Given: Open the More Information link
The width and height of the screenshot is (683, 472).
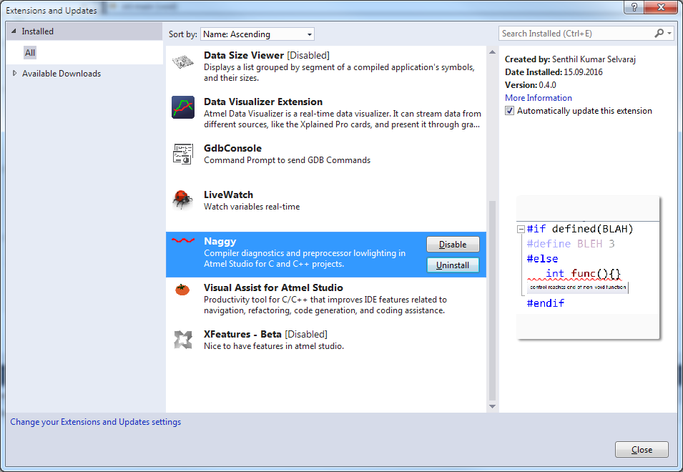Looking at the screenshot, I should pos(539,98).
